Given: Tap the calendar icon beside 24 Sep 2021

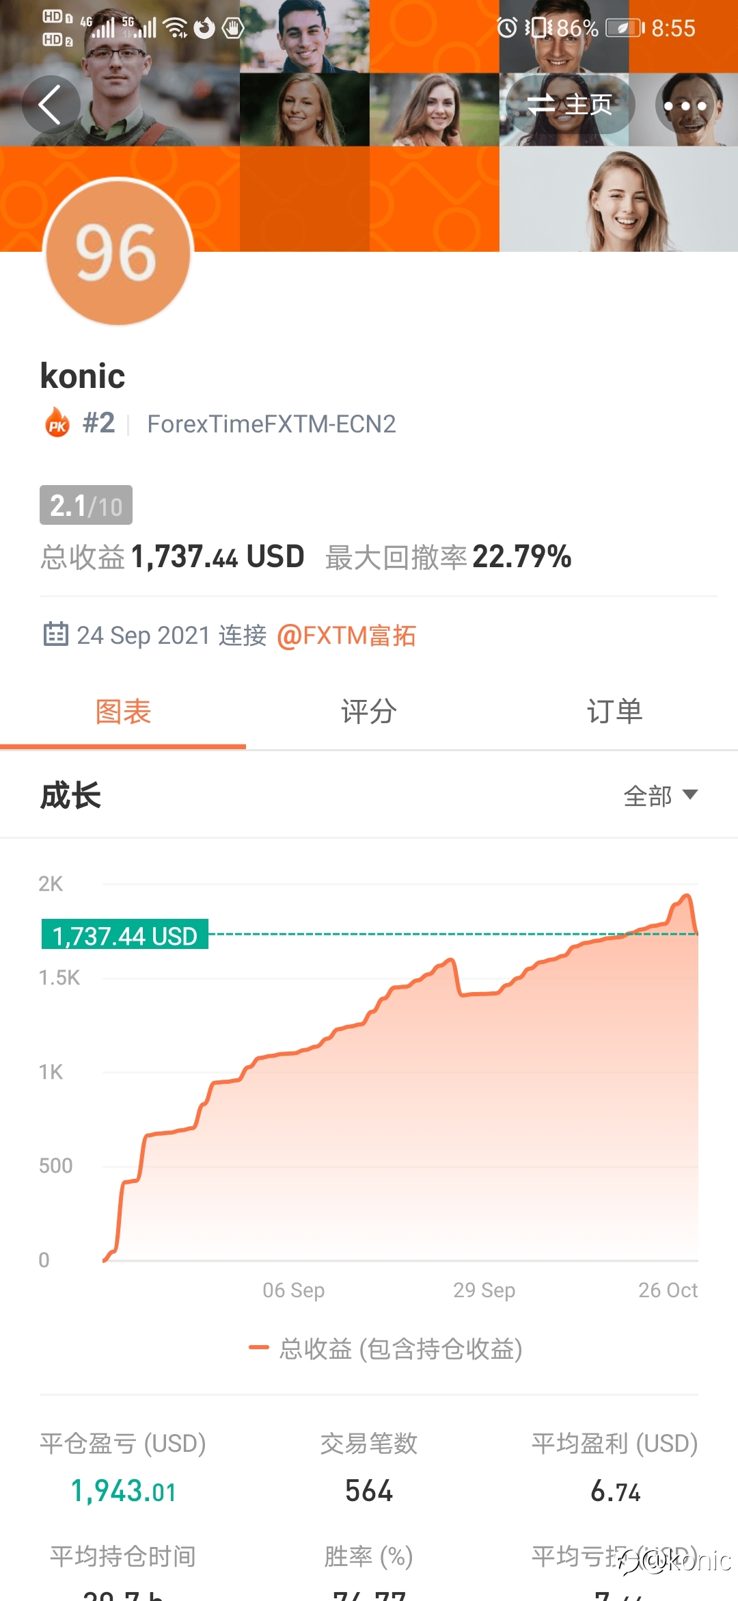Looking at the screenshot, I should tap(55, 634).
